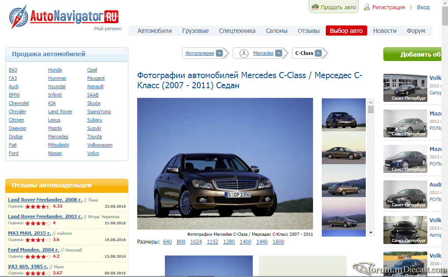
Task: Choose the 1152 image size link
Action: (x=213, y=242)
